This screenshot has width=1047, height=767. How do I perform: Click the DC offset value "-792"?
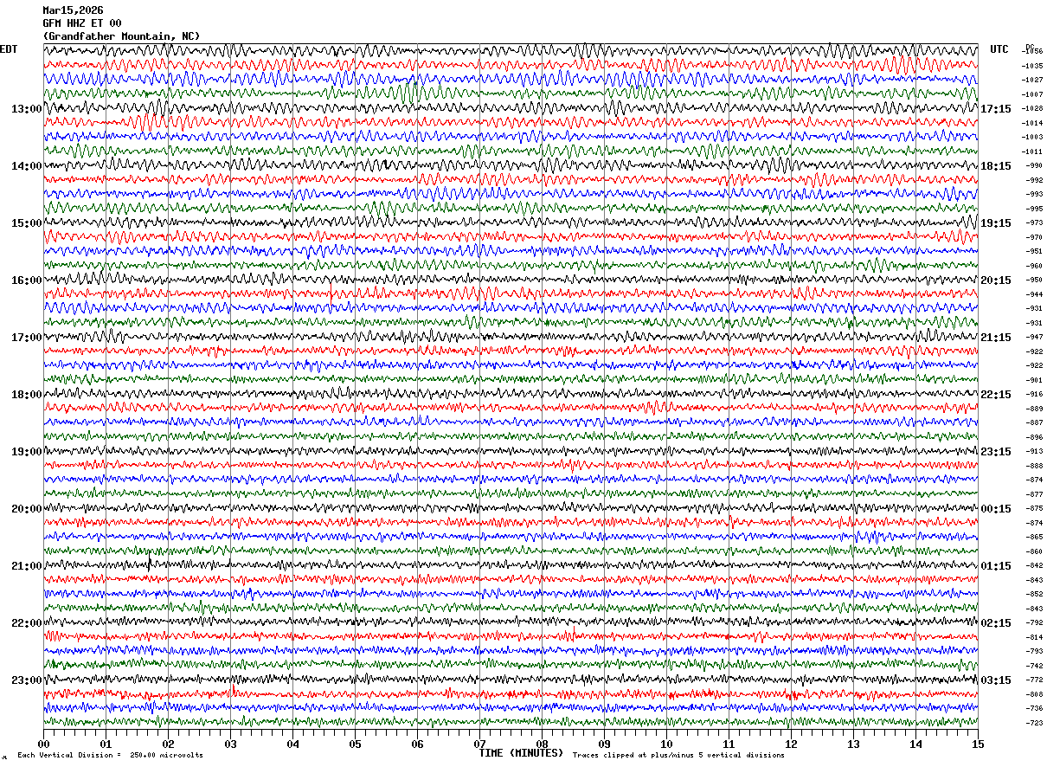point(1034,622)
